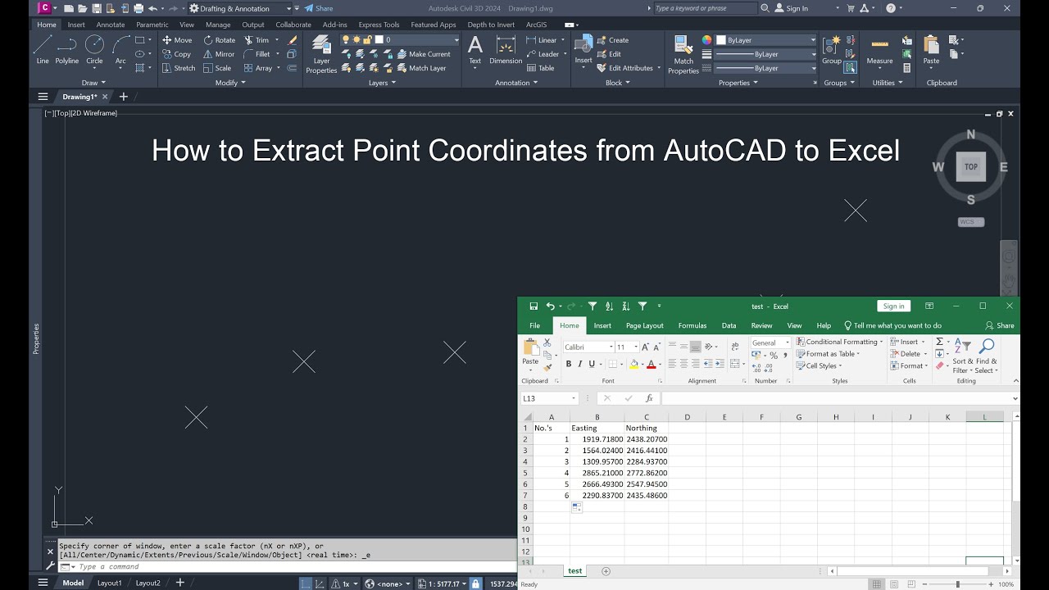Toggle Bold formatting in Excel
1049x590 pixels.
coord(568,365)
